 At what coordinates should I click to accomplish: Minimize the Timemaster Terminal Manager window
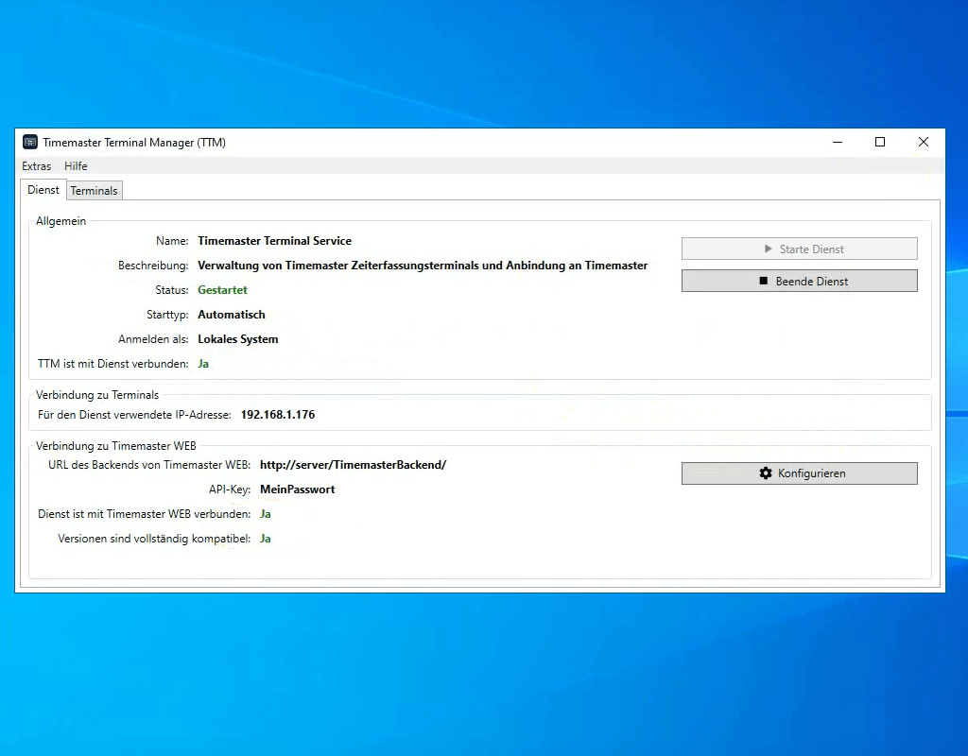pos(837,143)
